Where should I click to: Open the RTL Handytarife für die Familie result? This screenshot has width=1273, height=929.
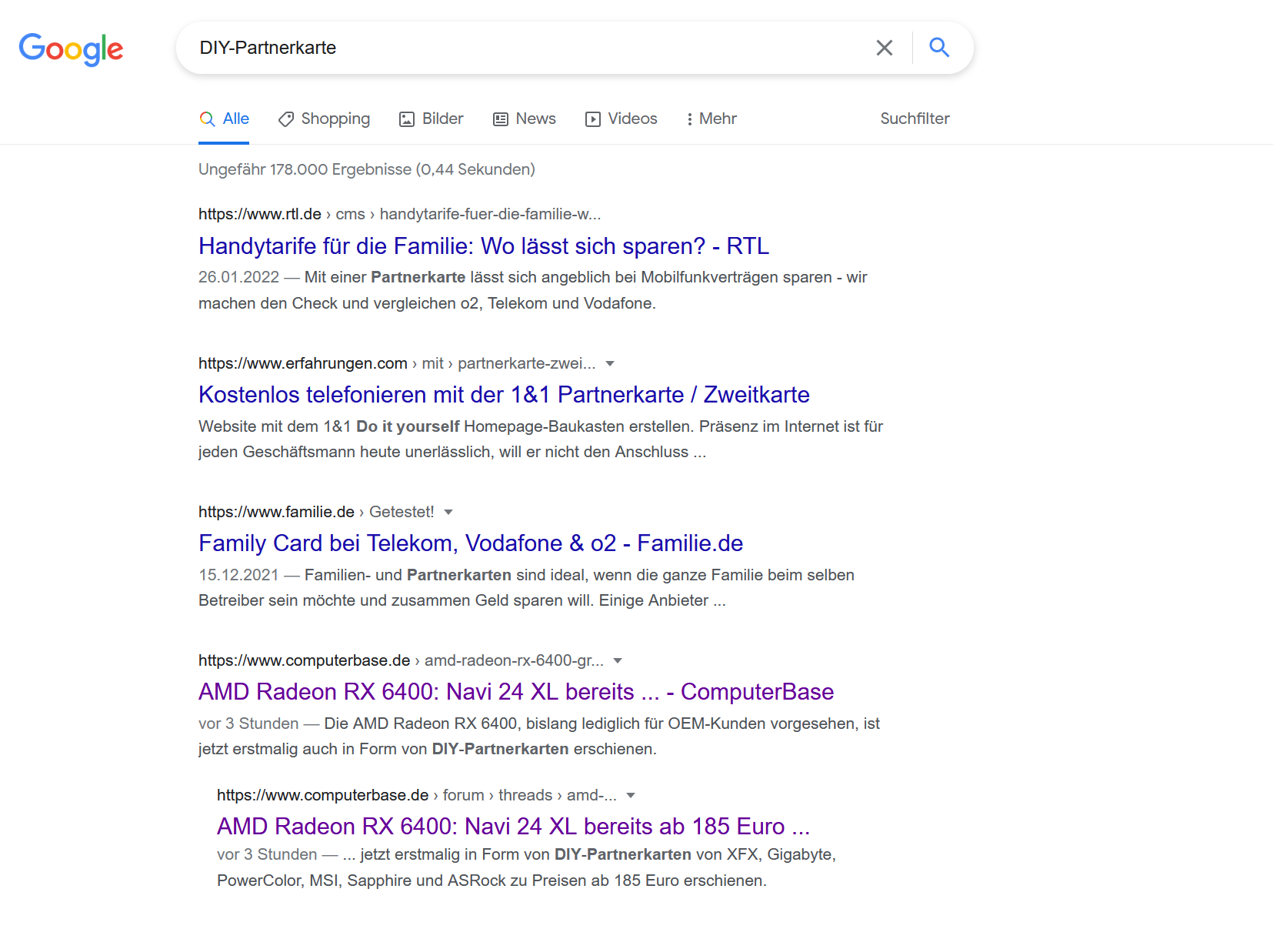[484, 246]
